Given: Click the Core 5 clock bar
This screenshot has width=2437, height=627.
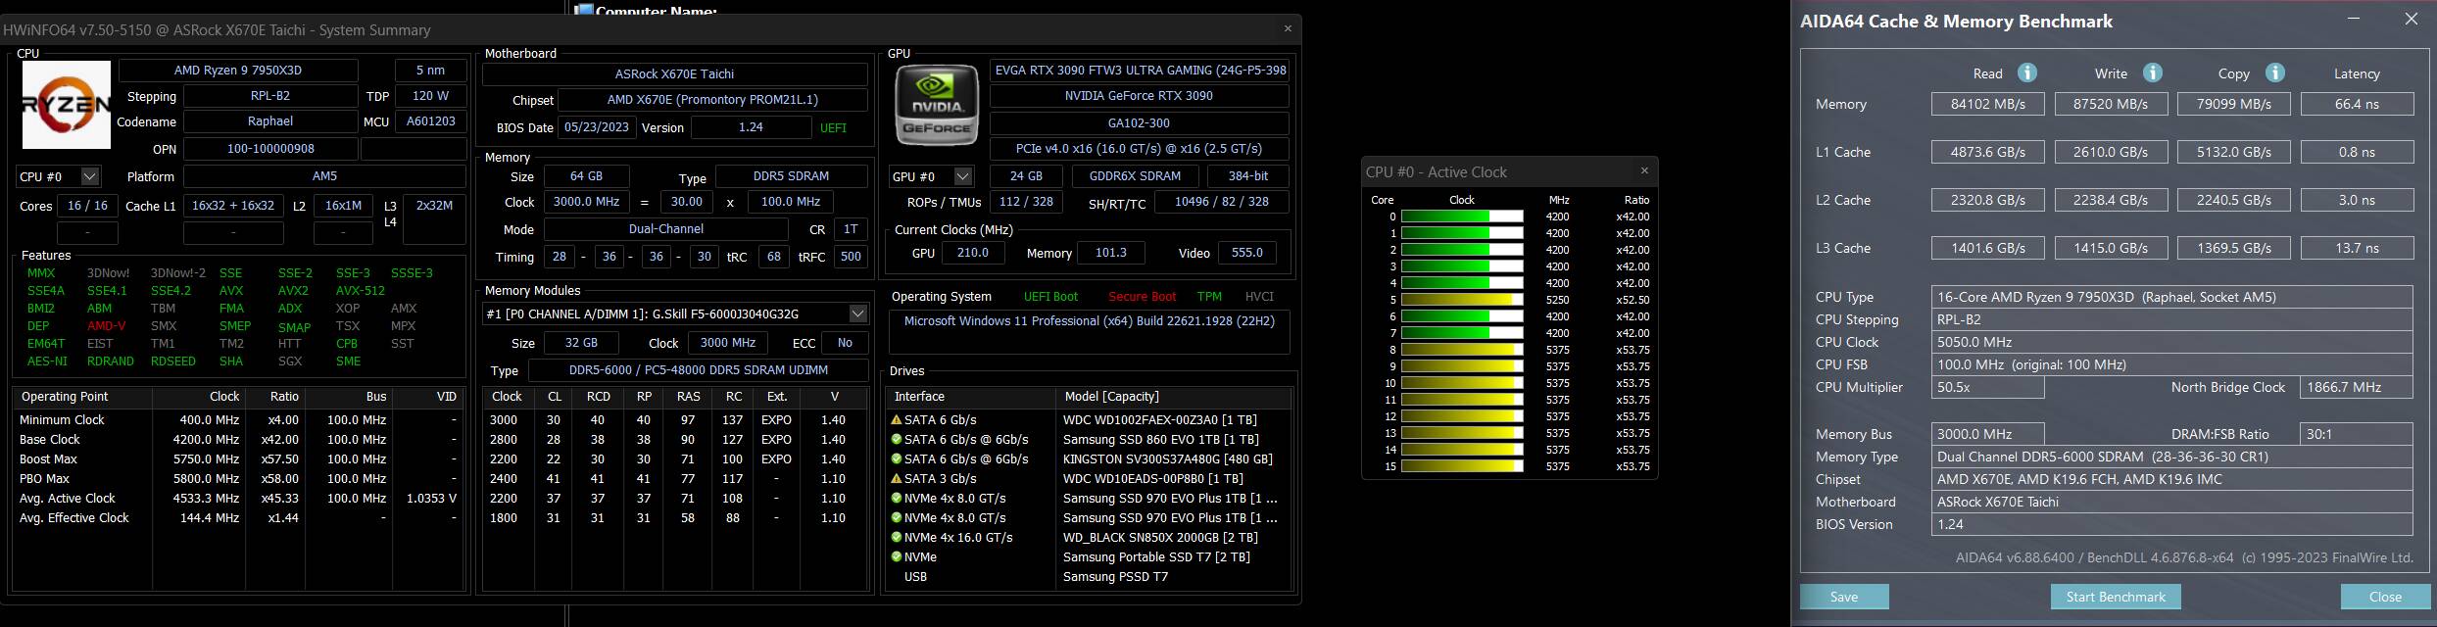Looking at the screenshot, I should [x=1461, y=300].
